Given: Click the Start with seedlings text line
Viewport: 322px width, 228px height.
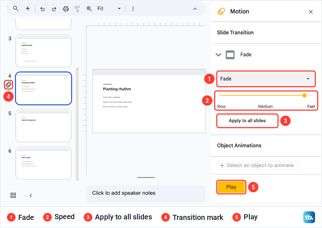Looking at the screenshot, I should pos(112,97).
